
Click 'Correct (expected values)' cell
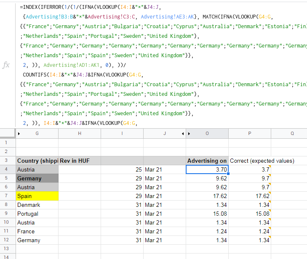point(262,161)
